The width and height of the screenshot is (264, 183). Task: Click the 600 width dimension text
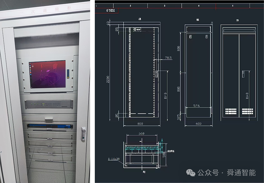[198, 124]
